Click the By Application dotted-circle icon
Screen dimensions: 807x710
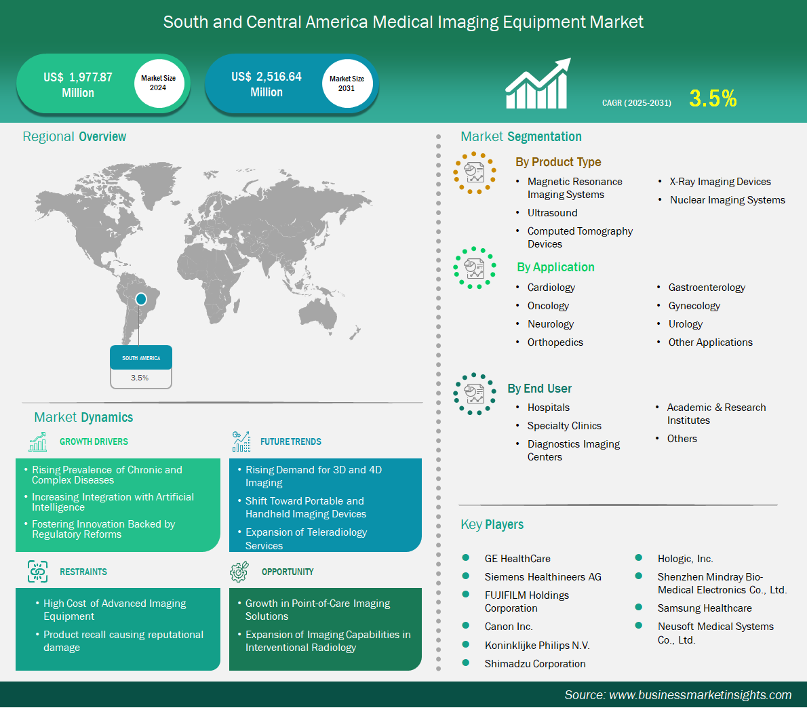point(475,268)
